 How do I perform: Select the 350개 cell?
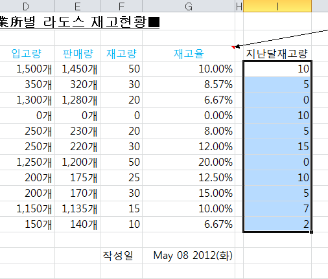(x=27, y=85)
